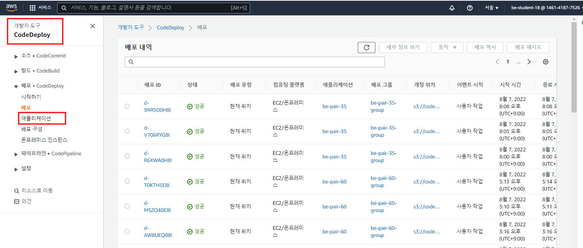Click the 상태 column header
This screenshot has width=583, height=248.
coord(192,85)
